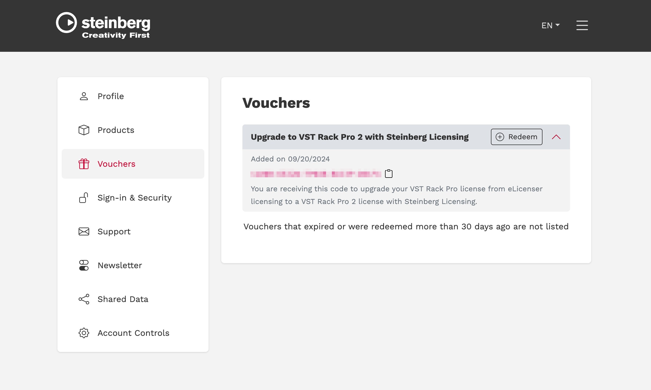This screenshot has width=651, height=390.
Task: Click the redeem plus circle icon
Action: (500, 137)
